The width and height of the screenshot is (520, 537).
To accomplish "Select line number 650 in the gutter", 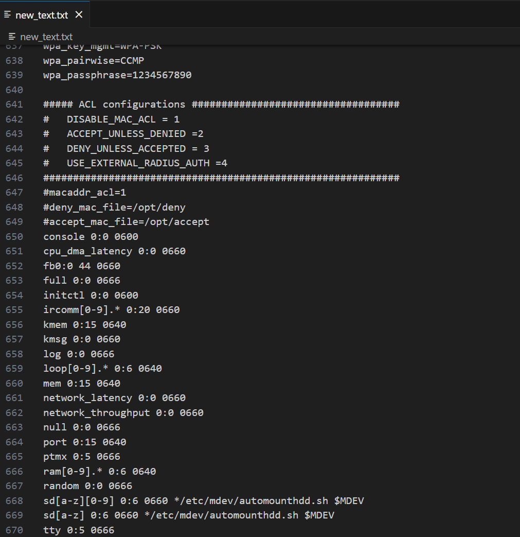I will pos(14,237).
